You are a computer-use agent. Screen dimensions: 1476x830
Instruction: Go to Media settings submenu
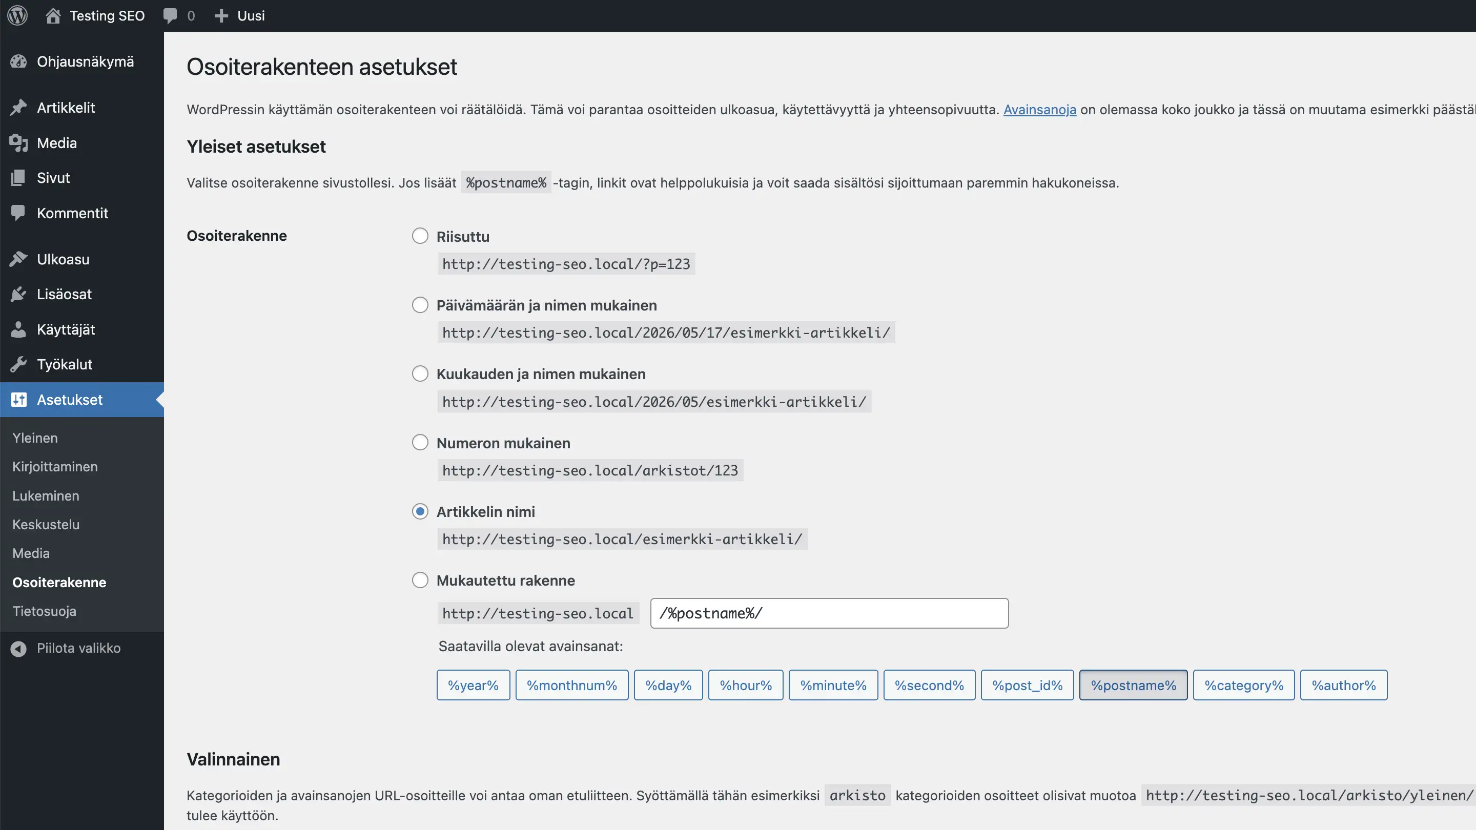[31, 553]
